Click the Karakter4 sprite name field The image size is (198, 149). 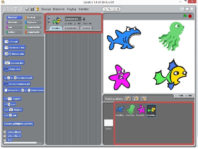tap(73, 19)
